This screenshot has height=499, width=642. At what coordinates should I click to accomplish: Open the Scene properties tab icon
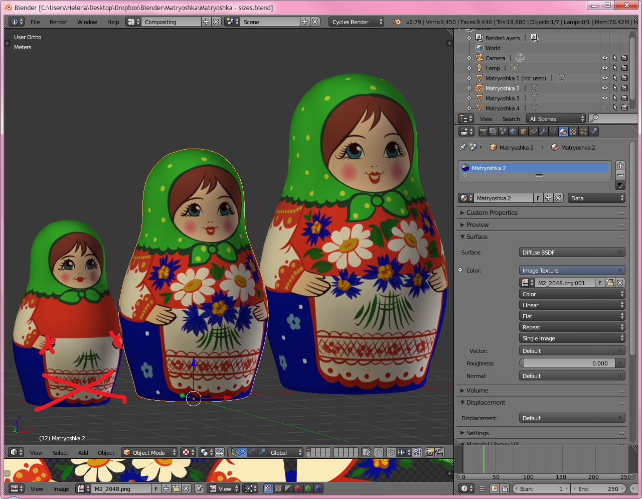click(x=503, y=132)
